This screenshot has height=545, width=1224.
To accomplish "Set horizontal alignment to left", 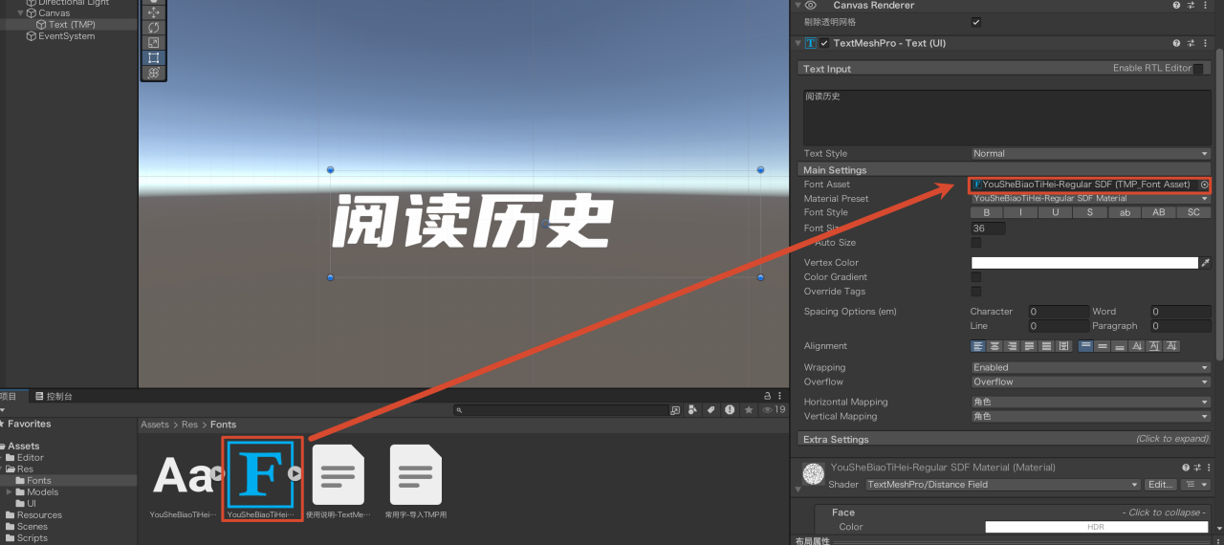I will point(978,346).
